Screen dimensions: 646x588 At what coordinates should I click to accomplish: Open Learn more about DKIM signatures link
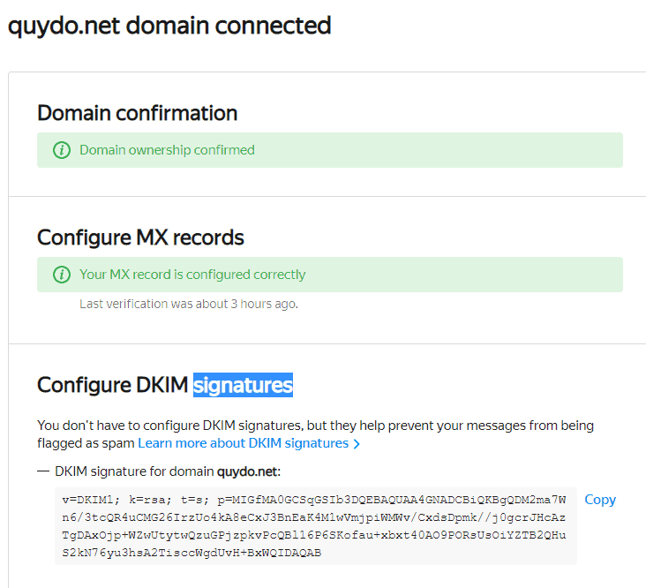243,443
